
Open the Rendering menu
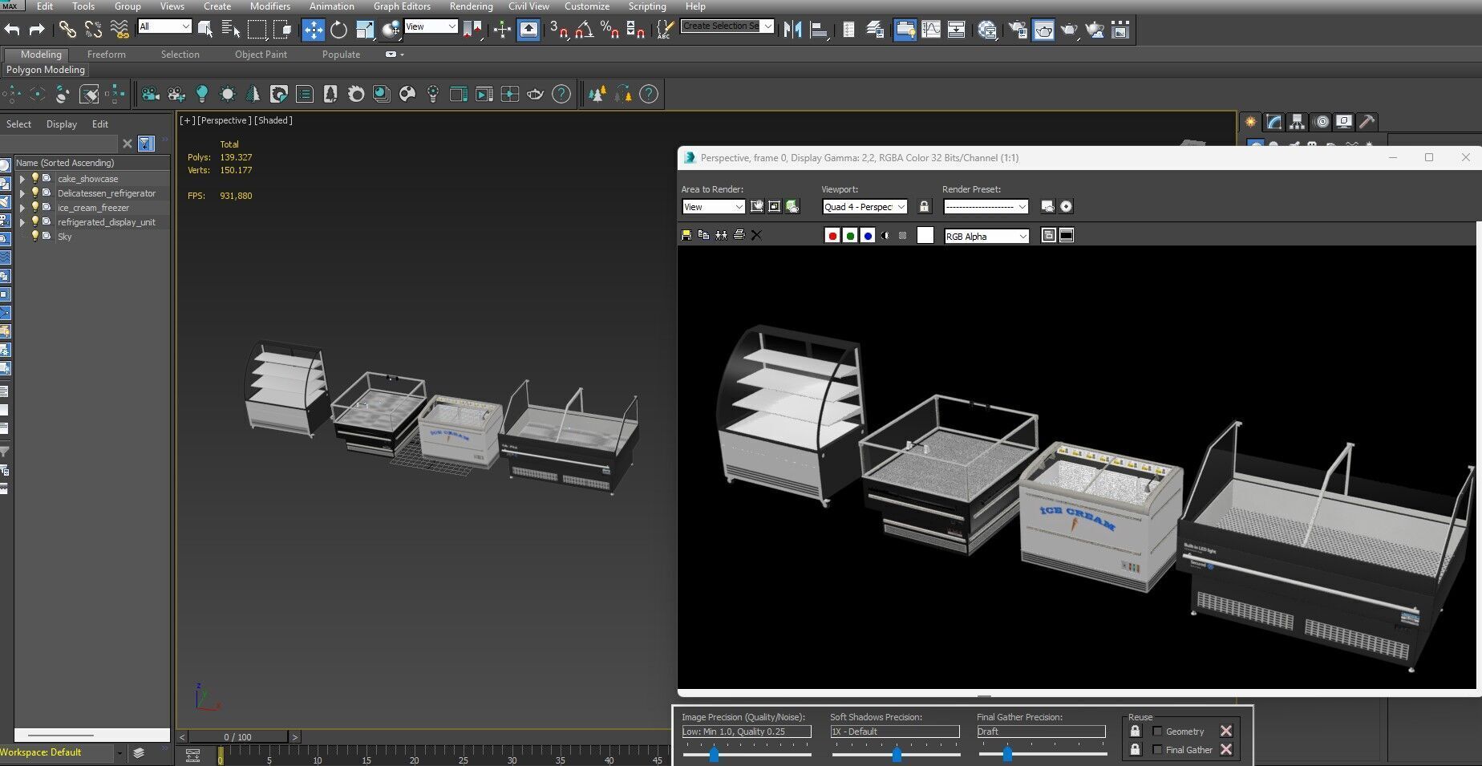click(x=471, y=6)
